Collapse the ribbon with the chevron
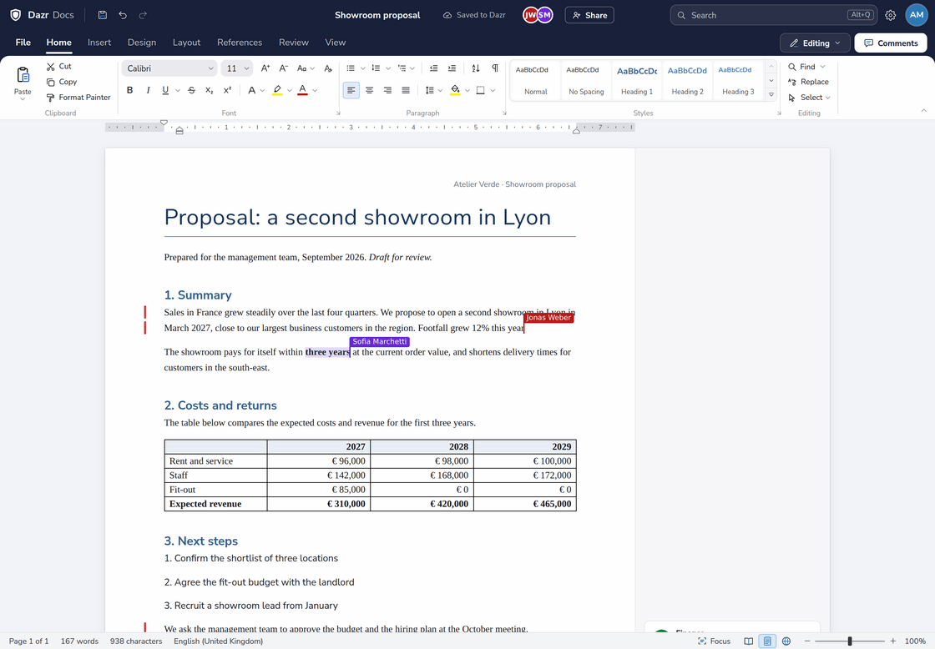Screen dimensions: 935x649 click(x=923, y=111)
